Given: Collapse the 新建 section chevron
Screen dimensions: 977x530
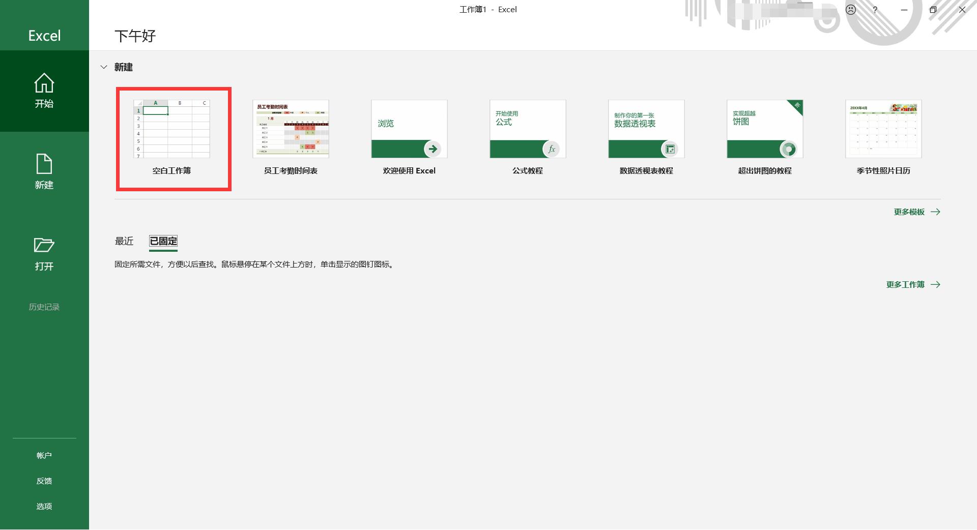Looking at the screenshot, I should tap(104, 67).
